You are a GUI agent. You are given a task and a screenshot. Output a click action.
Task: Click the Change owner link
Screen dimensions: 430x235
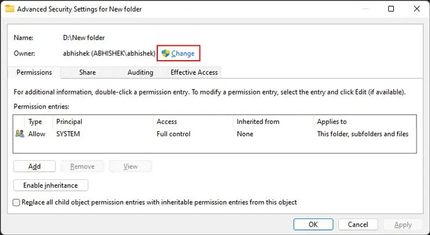pyautogui.click(x=182, y=53)
